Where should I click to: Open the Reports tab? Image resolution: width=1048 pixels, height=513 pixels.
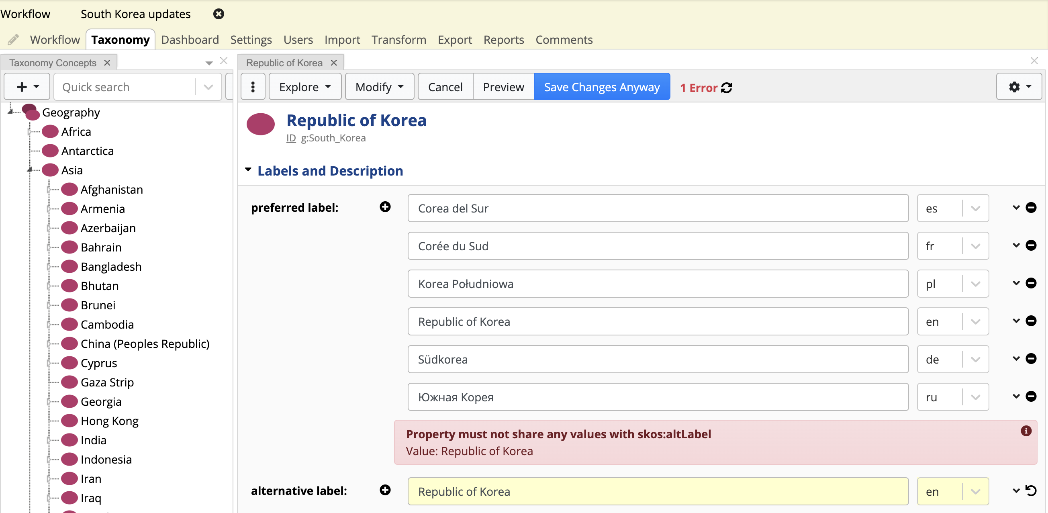(503, 39)
